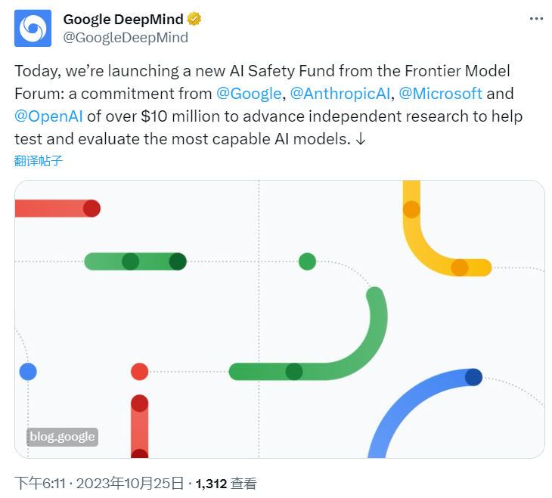The image size is (552, 498).
Task: Open the 1,312 查看 view count
Action: (x=226, y=483)
